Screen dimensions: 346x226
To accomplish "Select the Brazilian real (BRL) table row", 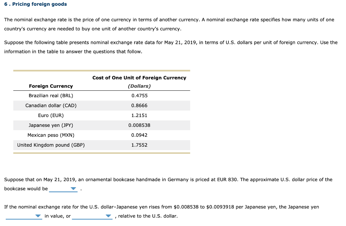I will point(101,95).
